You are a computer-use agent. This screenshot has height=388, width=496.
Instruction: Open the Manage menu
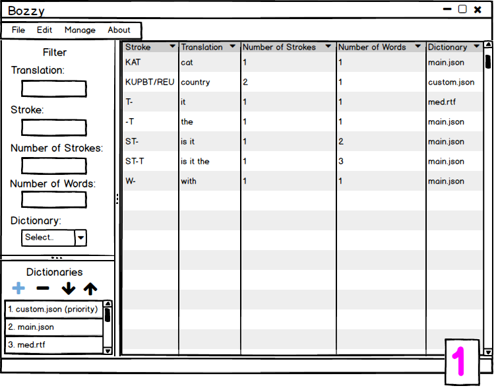(x=80, y=30)
